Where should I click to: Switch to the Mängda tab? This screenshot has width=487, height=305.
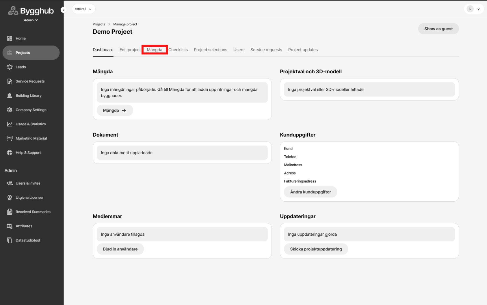coord(155,50)
